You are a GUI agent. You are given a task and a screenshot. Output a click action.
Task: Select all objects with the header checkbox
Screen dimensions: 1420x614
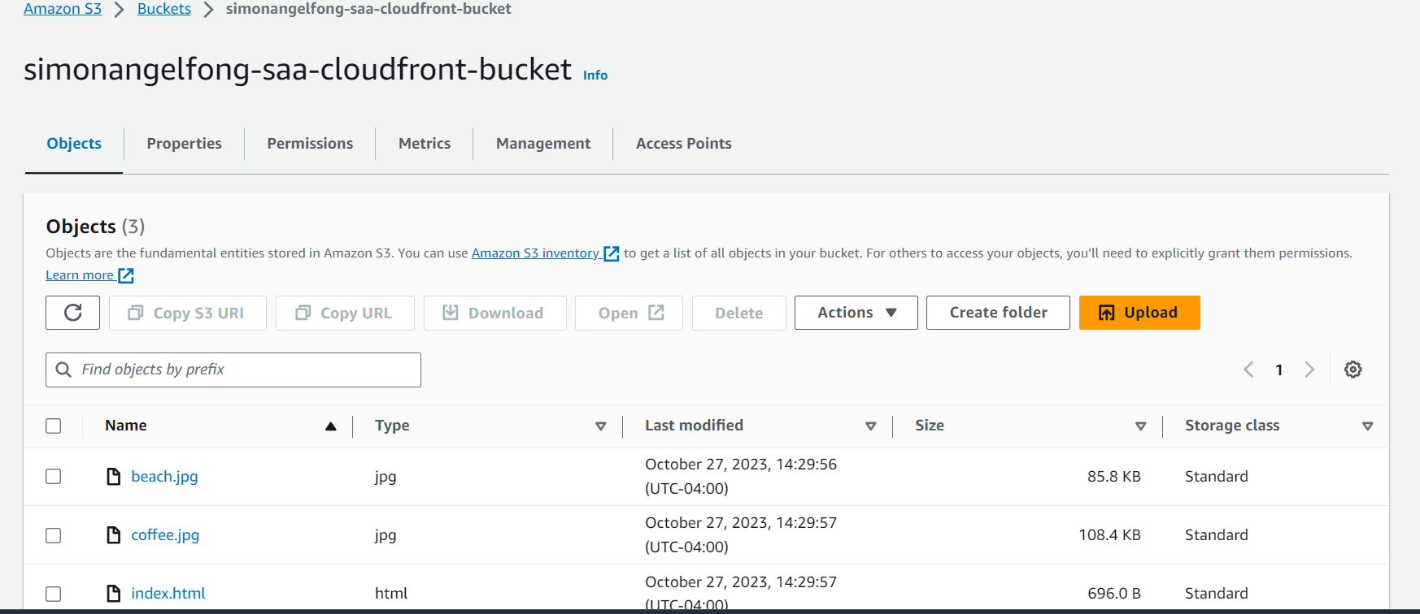tap(54, 426)
